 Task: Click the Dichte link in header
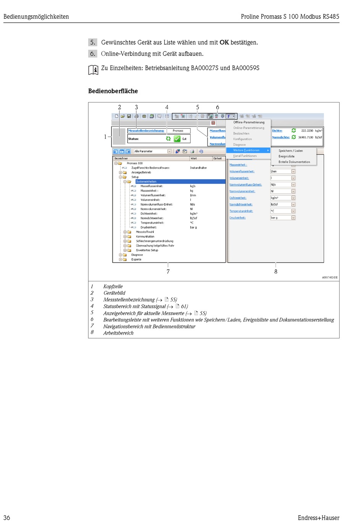point(277,131)
